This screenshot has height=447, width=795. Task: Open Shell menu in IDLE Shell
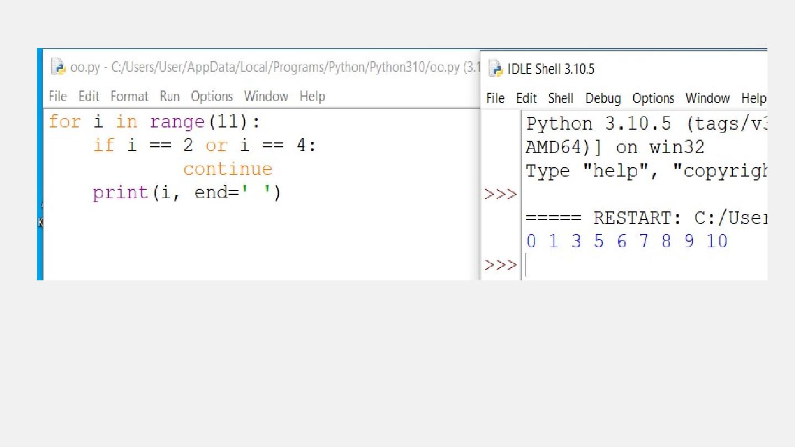click(x=561, y=98)
